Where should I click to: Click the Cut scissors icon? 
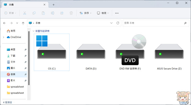pos(25,13)
